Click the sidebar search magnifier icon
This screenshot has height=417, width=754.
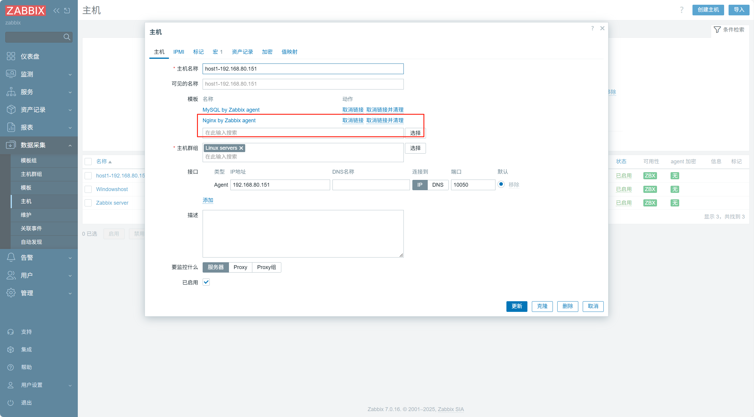67,37
